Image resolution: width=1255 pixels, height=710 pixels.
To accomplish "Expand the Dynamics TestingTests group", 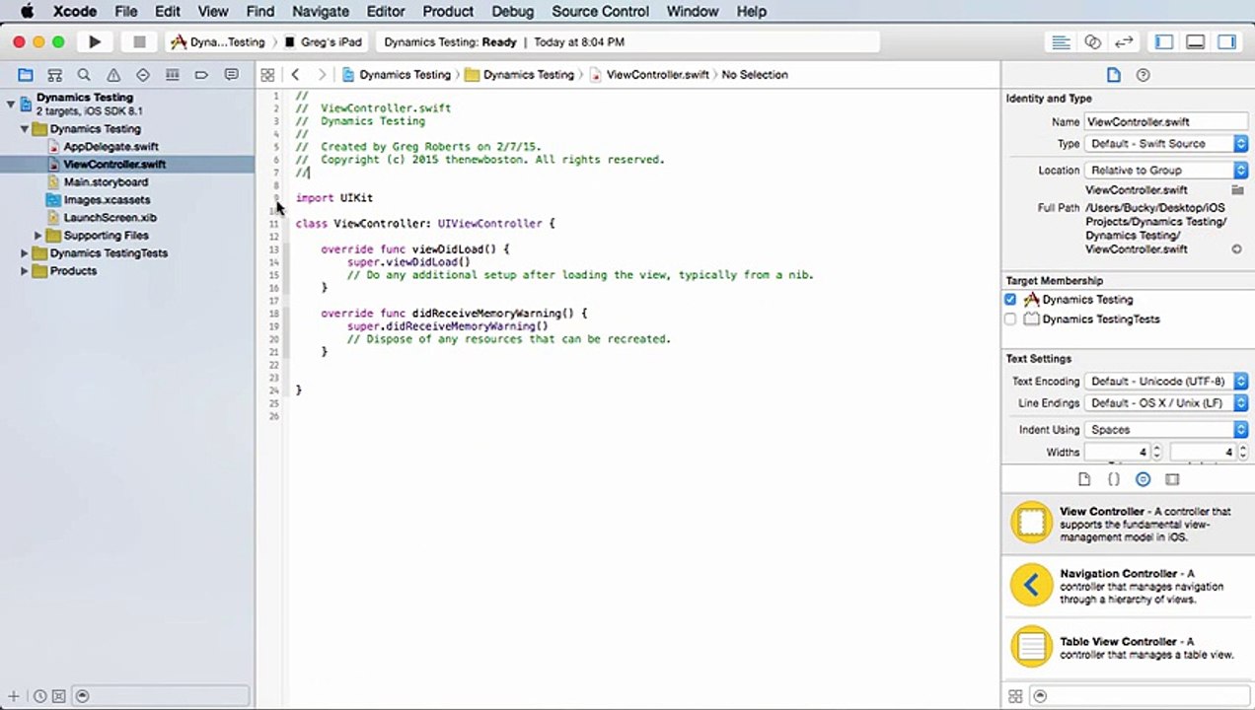I will coord(25,253).
